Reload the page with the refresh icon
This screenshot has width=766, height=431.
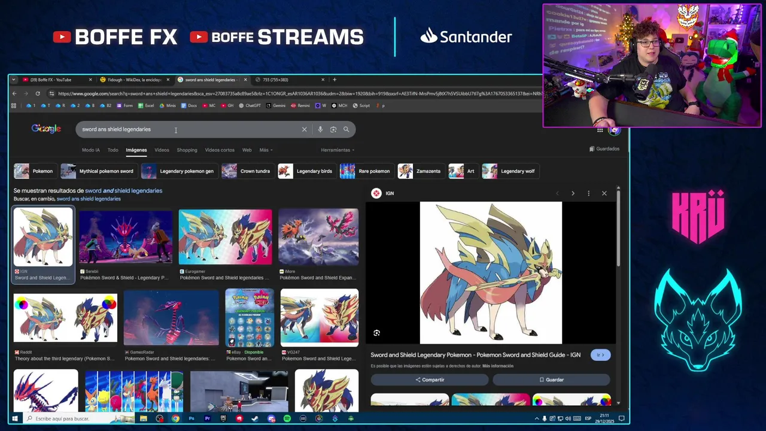point(38,93)
